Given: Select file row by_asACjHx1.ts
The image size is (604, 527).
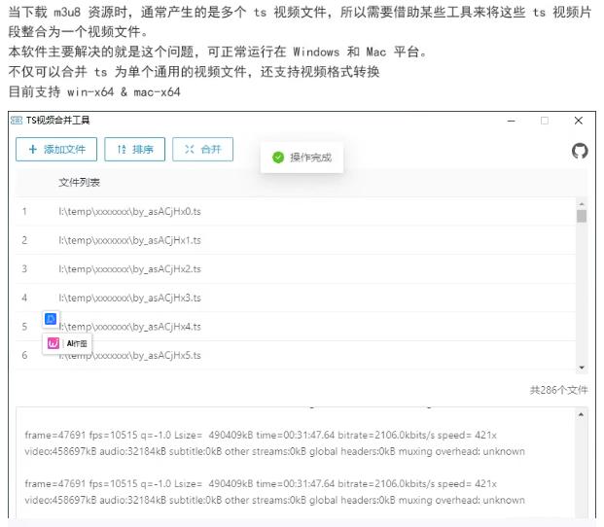Looking at the screenshot, I should pos(129,240).
